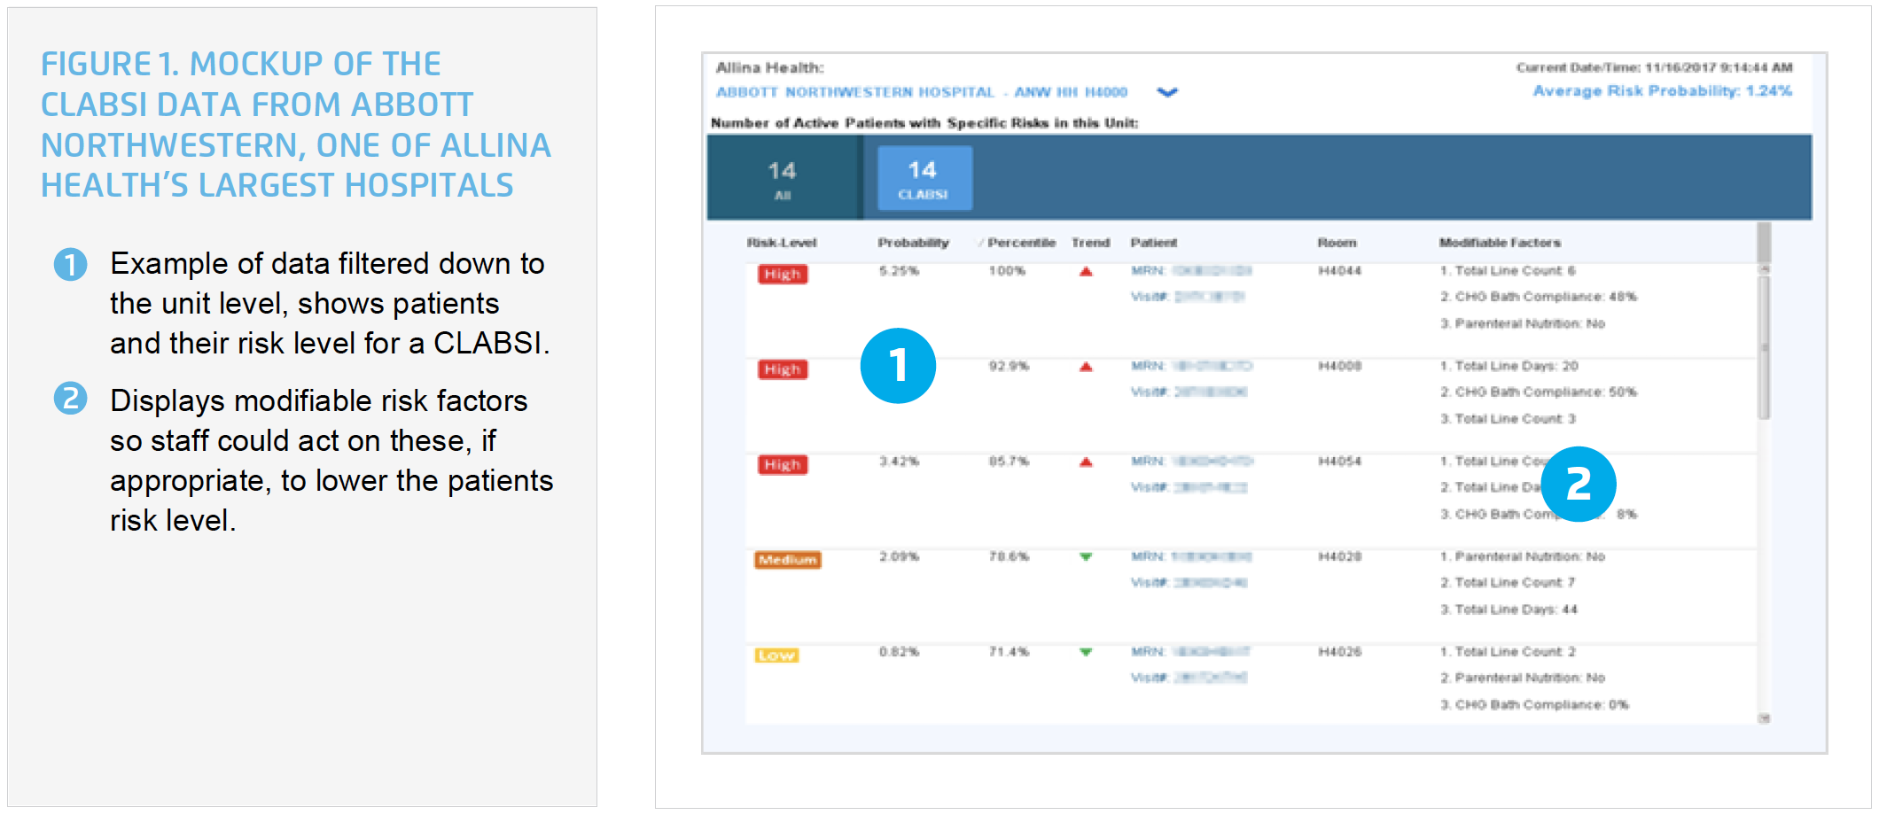Screen dimensions: 1879x815
Task: Click the Patient column header
Action: click(x=1153, y=243)
